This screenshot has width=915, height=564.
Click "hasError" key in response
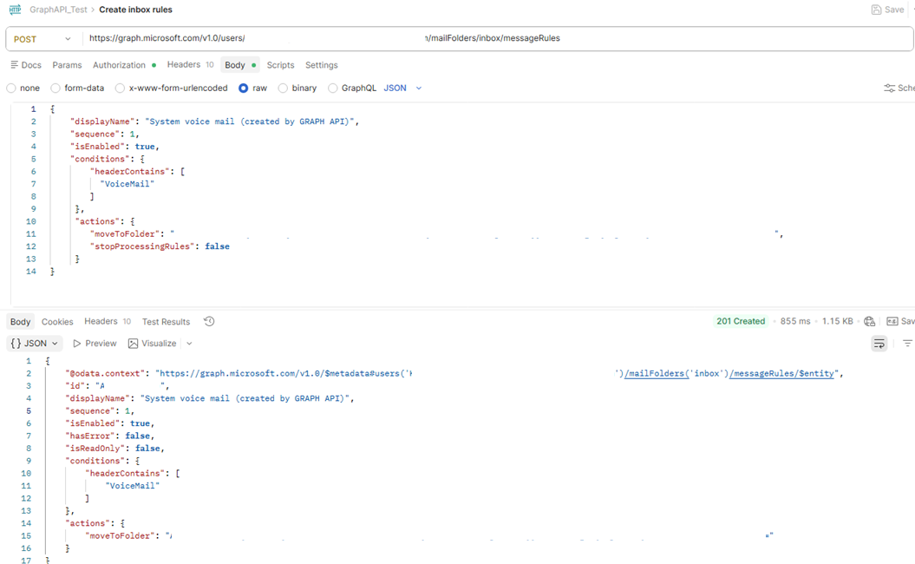point(92,436)
